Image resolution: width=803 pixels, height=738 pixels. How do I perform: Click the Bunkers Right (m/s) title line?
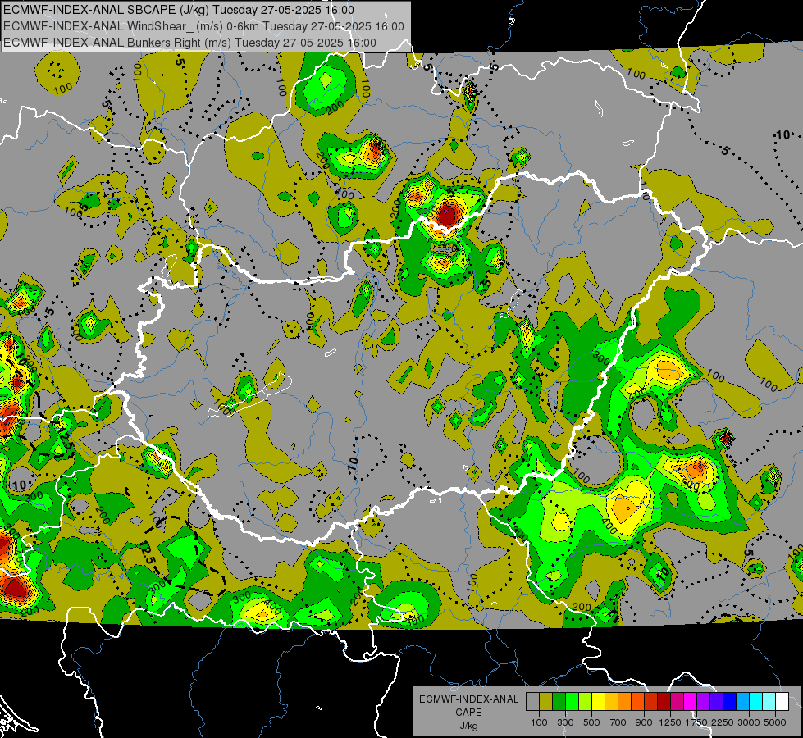(189, 43)
